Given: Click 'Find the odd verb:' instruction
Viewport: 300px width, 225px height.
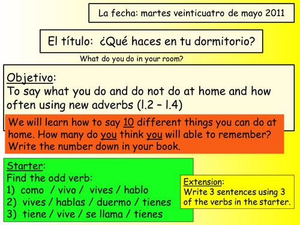Looking at the screenshot, I should point(50,178).
